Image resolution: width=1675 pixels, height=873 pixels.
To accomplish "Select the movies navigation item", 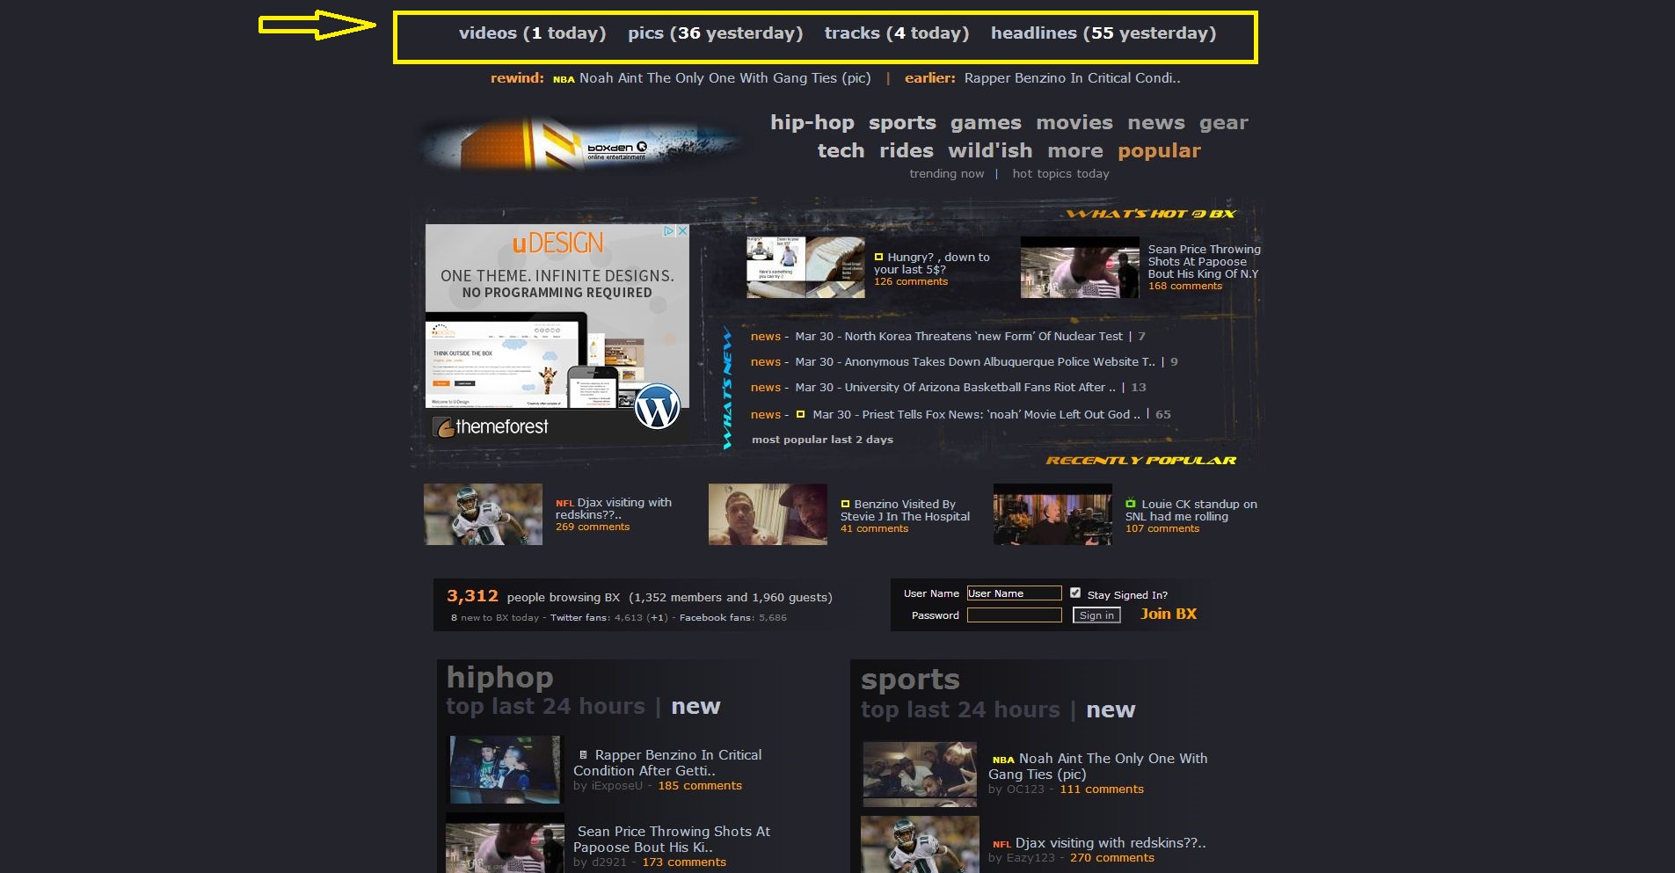I will point(1074,123).
